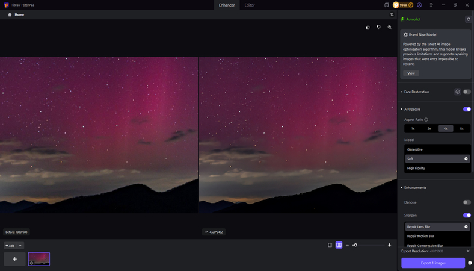Select the crop tool icon
The image size is (474, 271).
point(392,14)
